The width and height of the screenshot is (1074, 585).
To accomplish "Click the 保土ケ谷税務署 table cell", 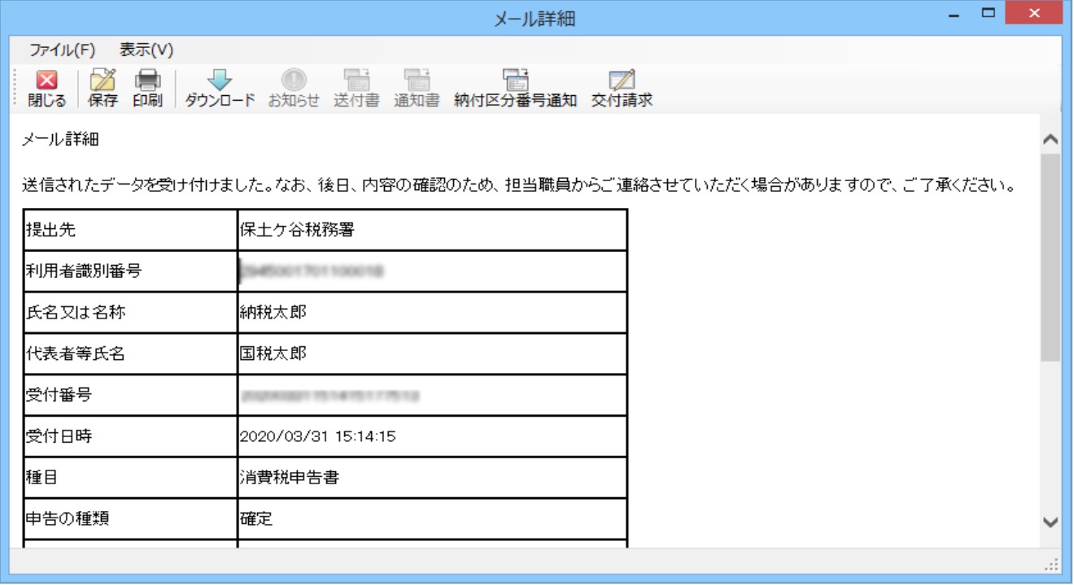I will pos(432,230).
